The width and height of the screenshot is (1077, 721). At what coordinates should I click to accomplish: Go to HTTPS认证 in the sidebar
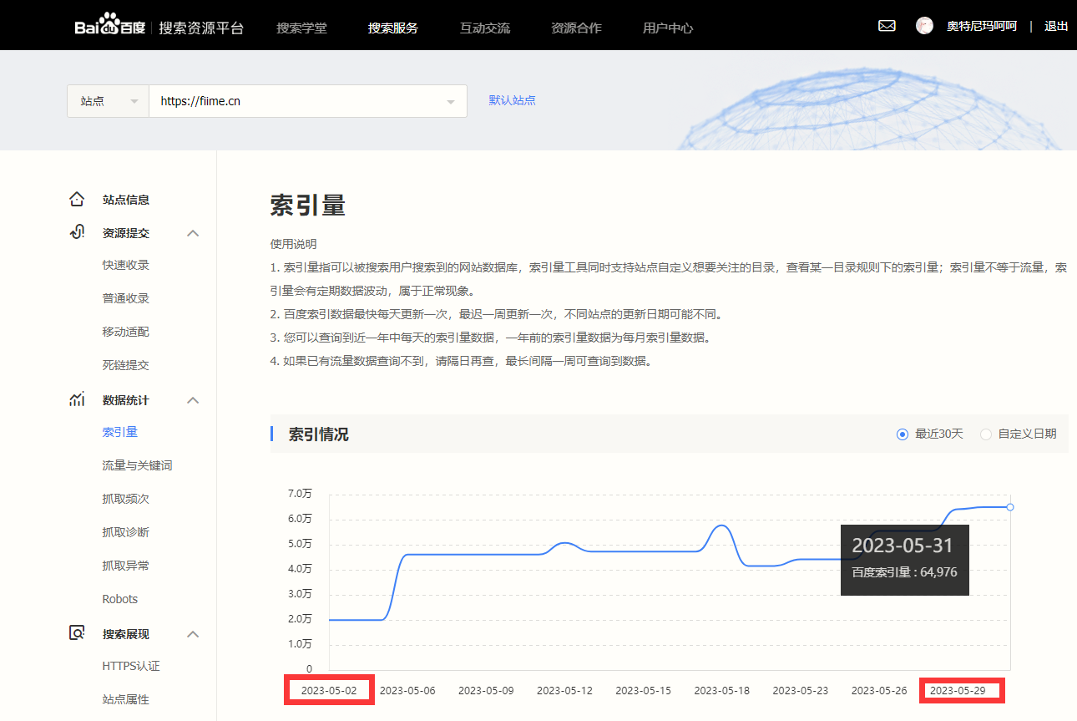[x=131, y=666]
